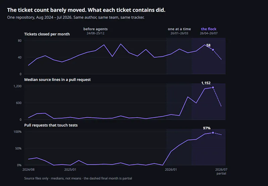Click the 50% y-axis tick label
The height and width of the screenshot is (186, 268).
(18, 148)
